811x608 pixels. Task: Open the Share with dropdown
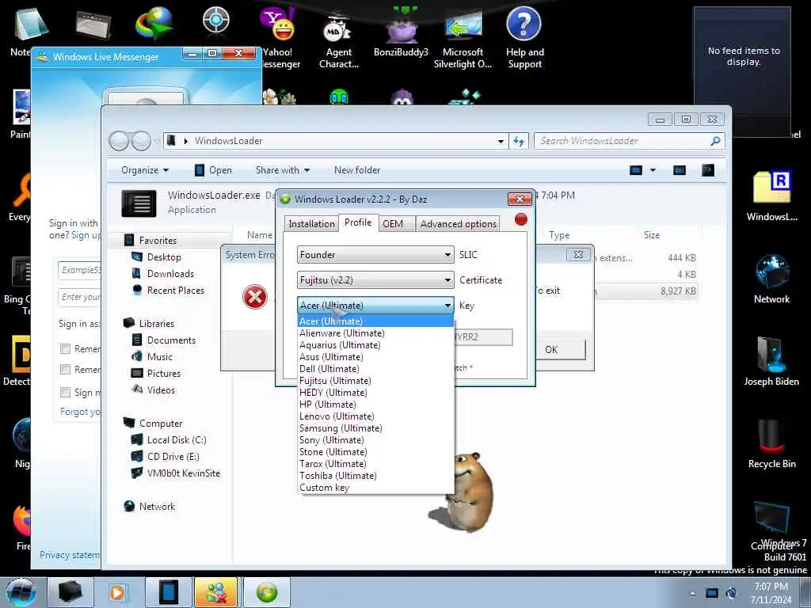coord(283,170)
